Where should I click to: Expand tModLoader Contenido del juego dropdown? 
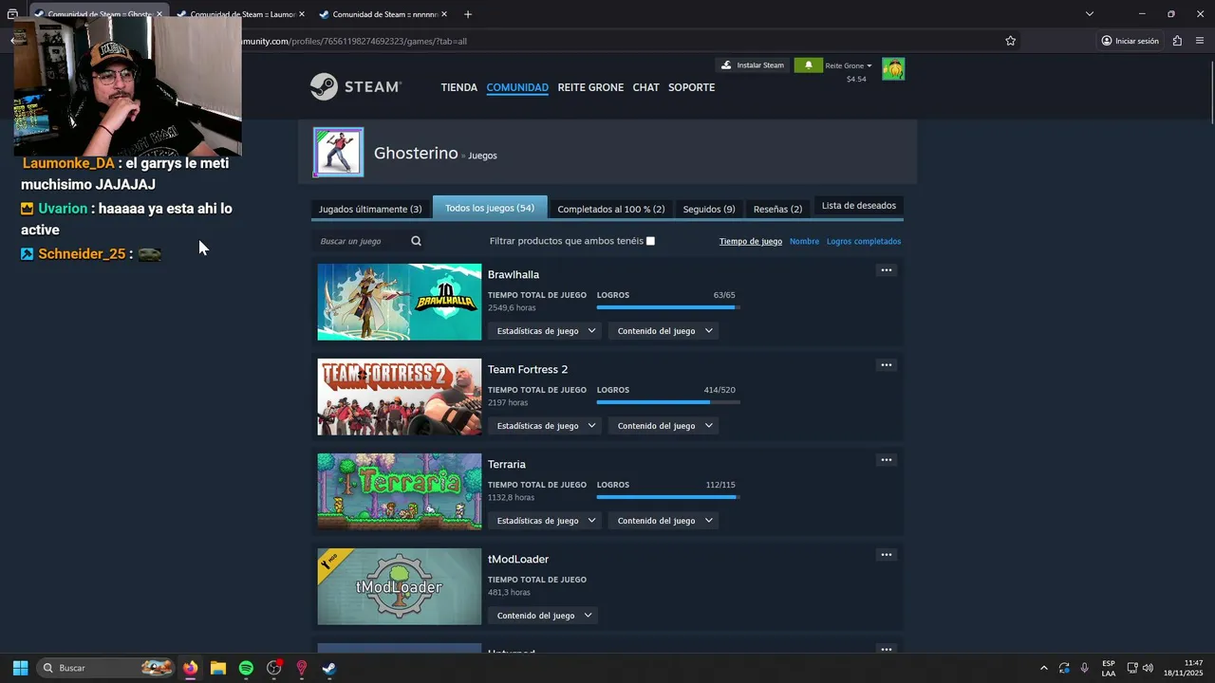[544, 616]
